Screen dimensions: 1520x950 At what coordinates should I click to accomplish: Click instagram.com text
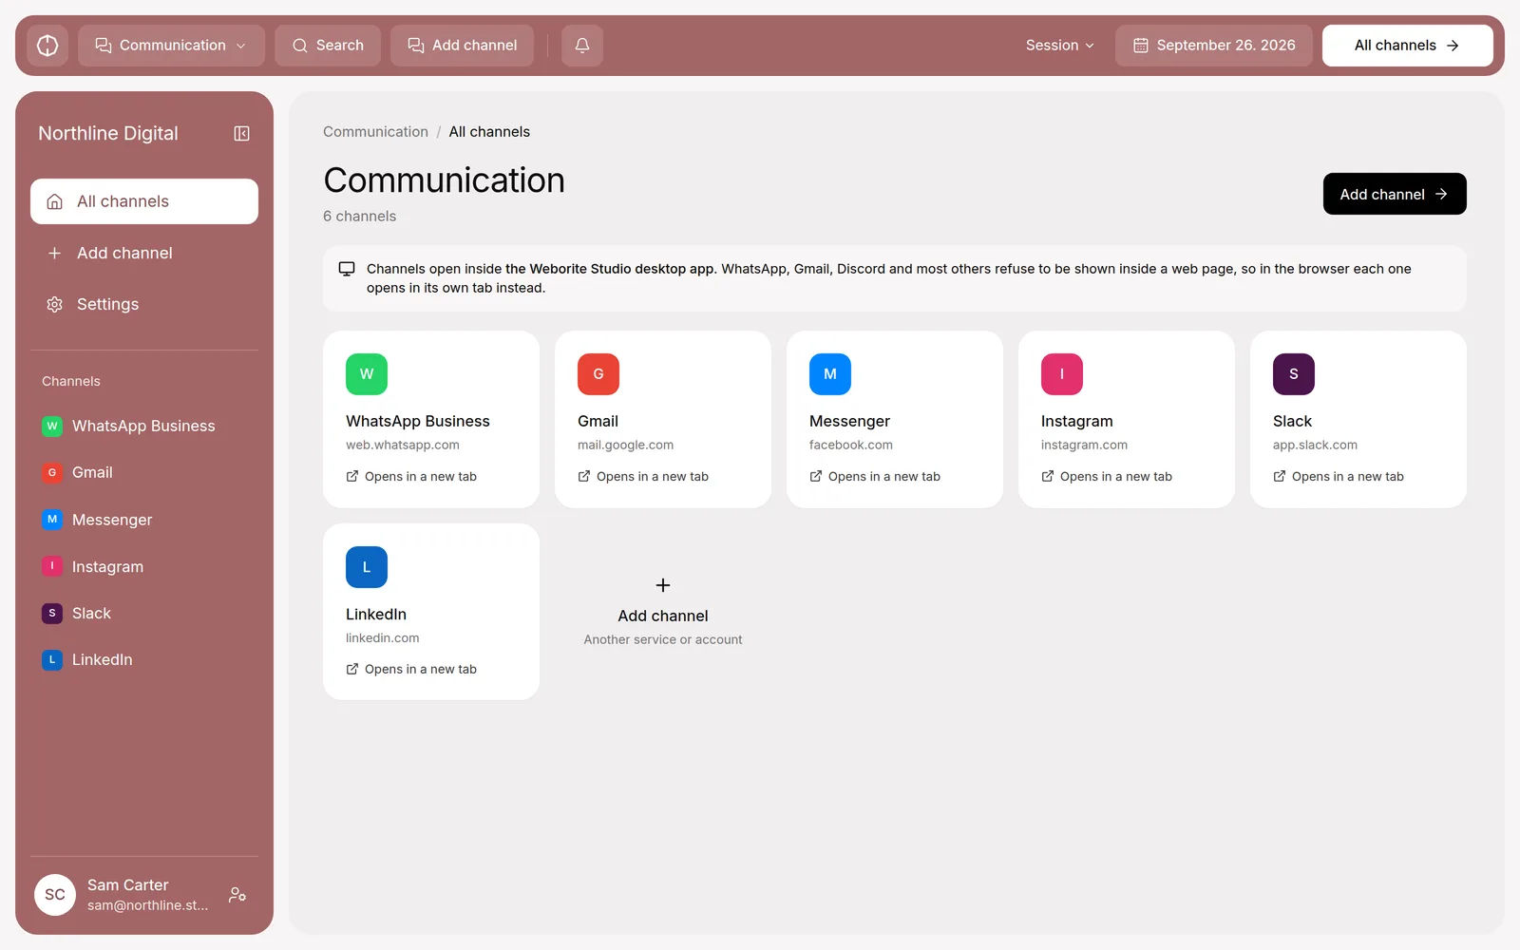click(1084, 446)
